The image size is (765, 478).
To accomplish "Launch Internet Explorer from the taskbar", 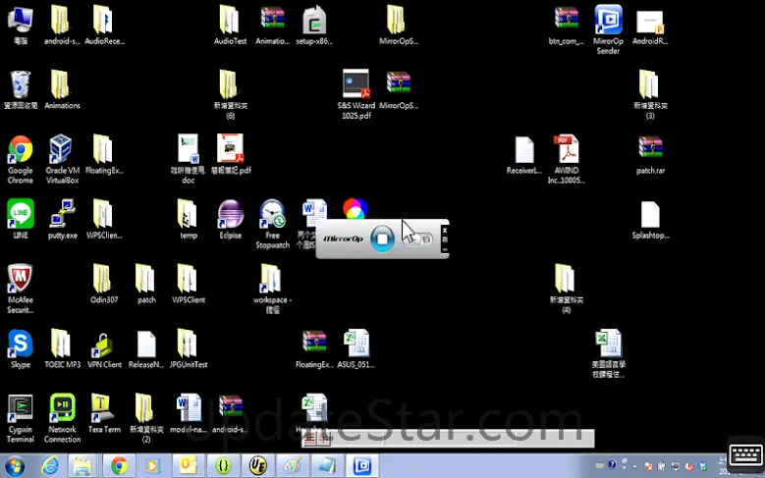I will 50,466.
